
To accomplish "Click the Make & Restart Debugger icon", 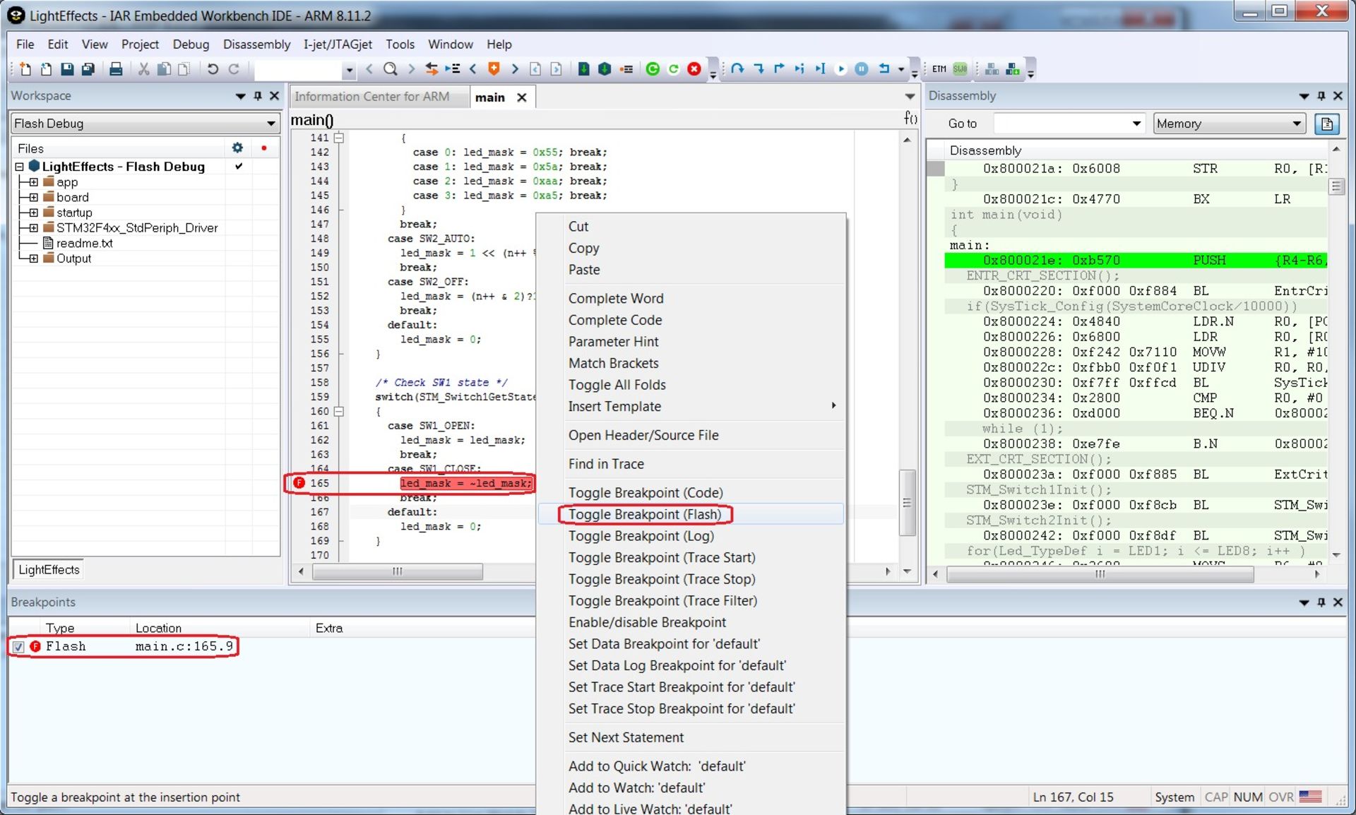I will pos(653,69).
